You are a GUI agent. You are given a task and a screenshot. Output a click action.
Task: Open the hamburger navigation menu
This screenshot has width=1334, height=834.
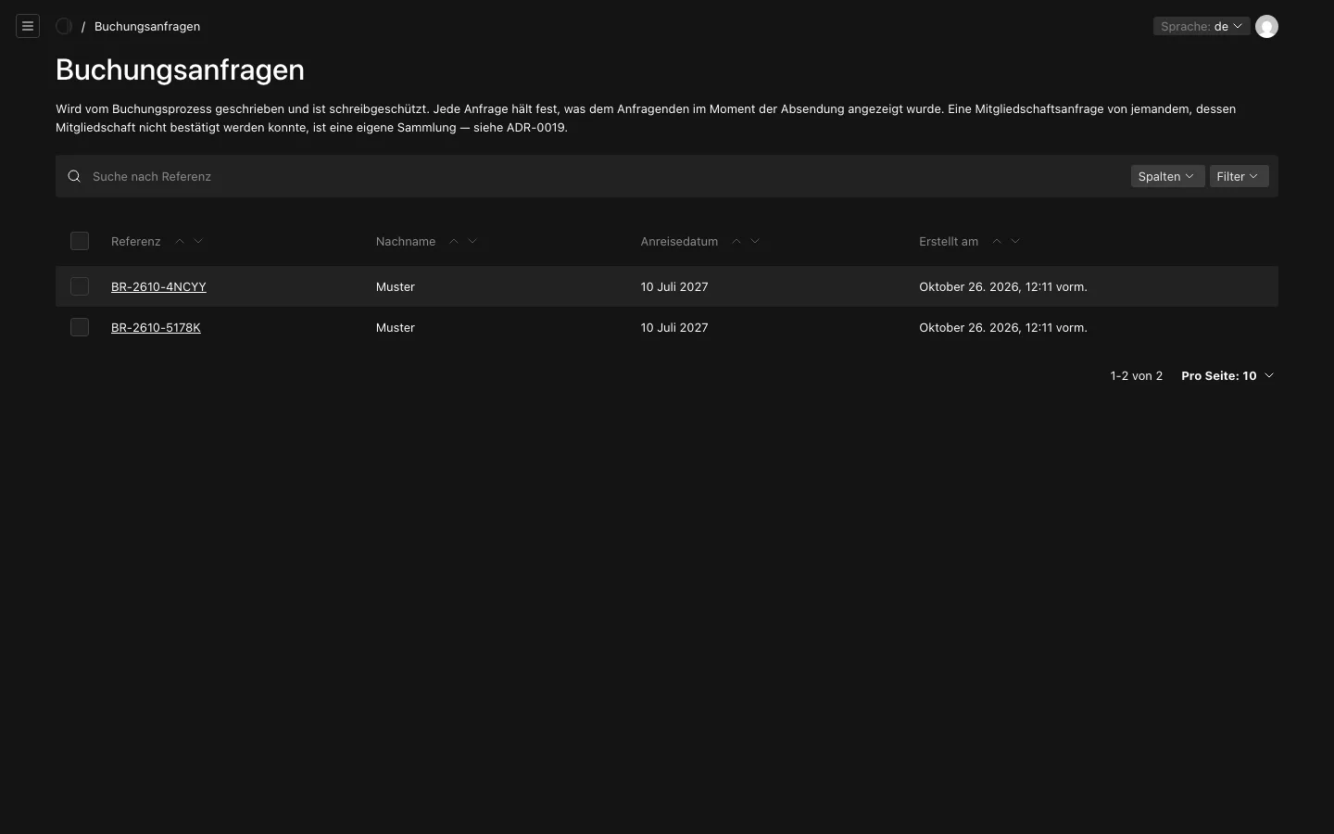(x=28, y=26)
